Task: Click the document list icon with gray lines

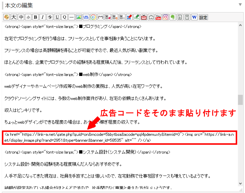Action: (x=122, y=17)
